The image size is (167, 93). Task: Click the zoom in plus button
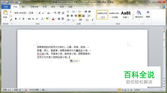[161, 90]
